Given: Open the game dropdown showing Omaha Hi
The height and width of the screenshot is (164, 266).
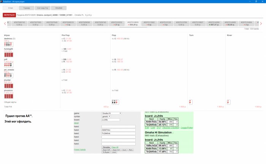Looking at the screenshot, I should (x=111, y=113).
